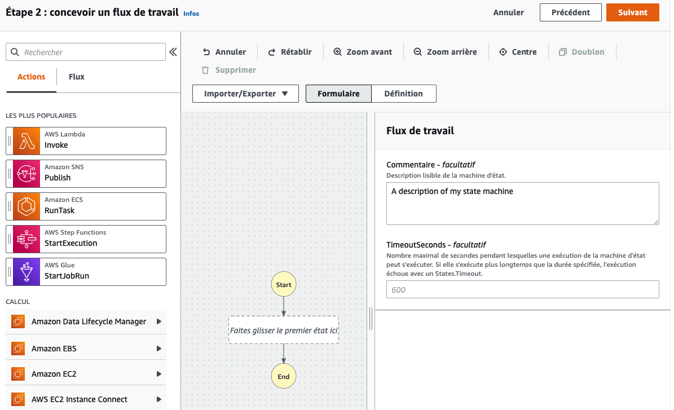Switch to Formulaire view mode

point(338,94)
